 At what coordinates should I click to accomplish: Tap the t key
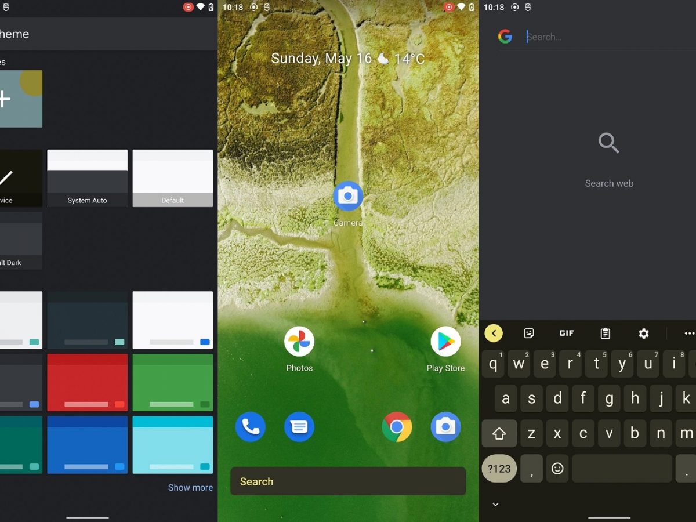596,364
